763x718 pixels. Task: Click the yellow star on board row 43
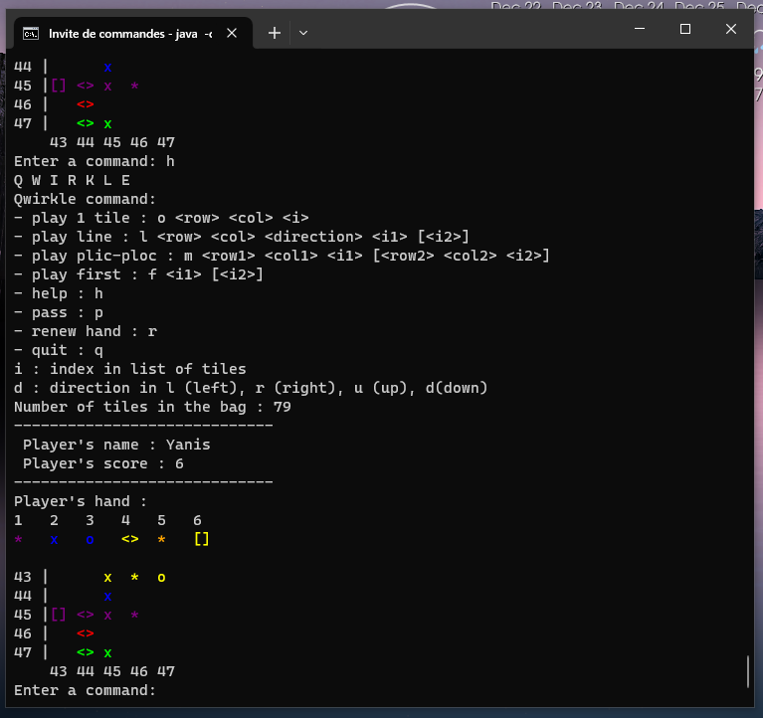134,578
